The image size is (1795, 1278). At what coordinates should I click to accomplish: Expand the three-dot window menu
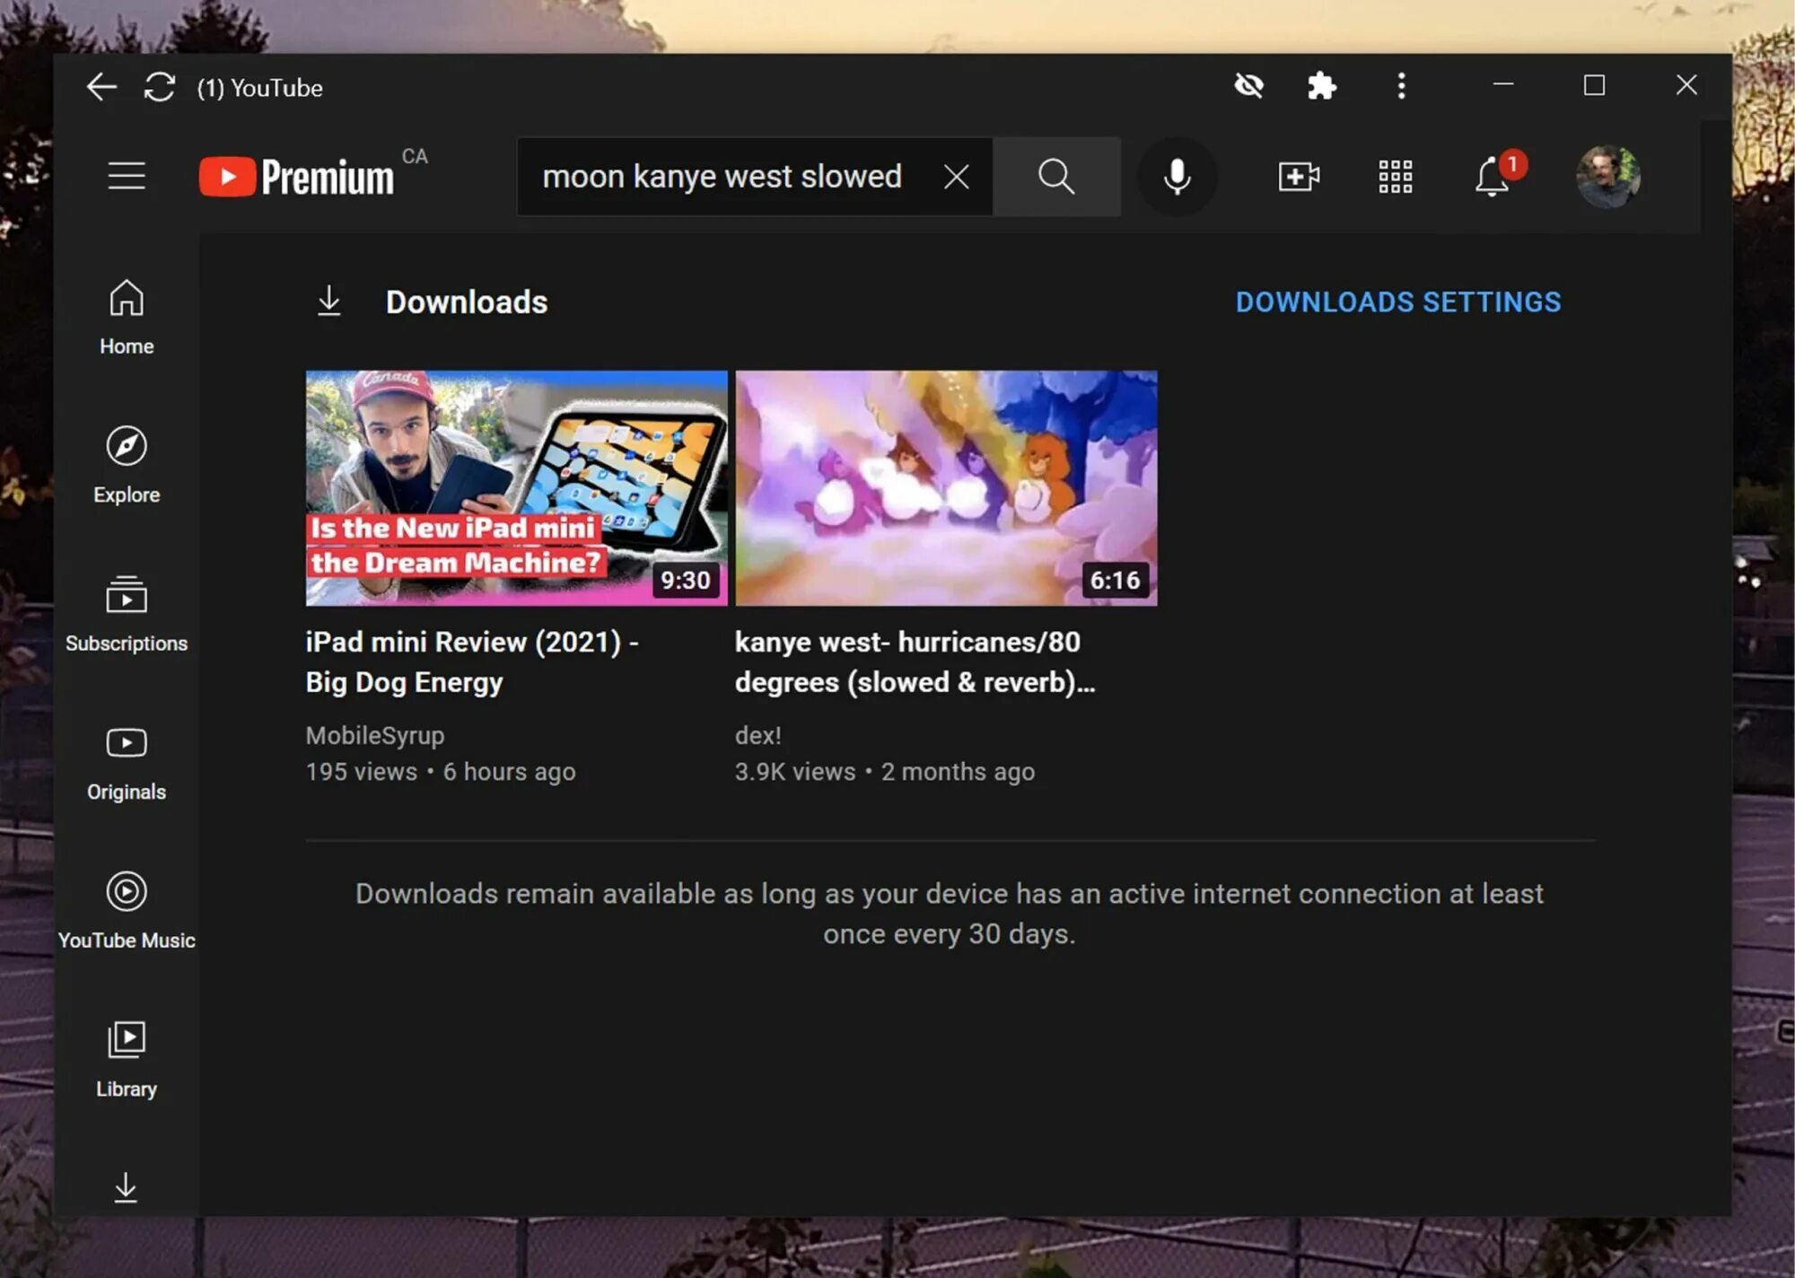[1401, 86]
